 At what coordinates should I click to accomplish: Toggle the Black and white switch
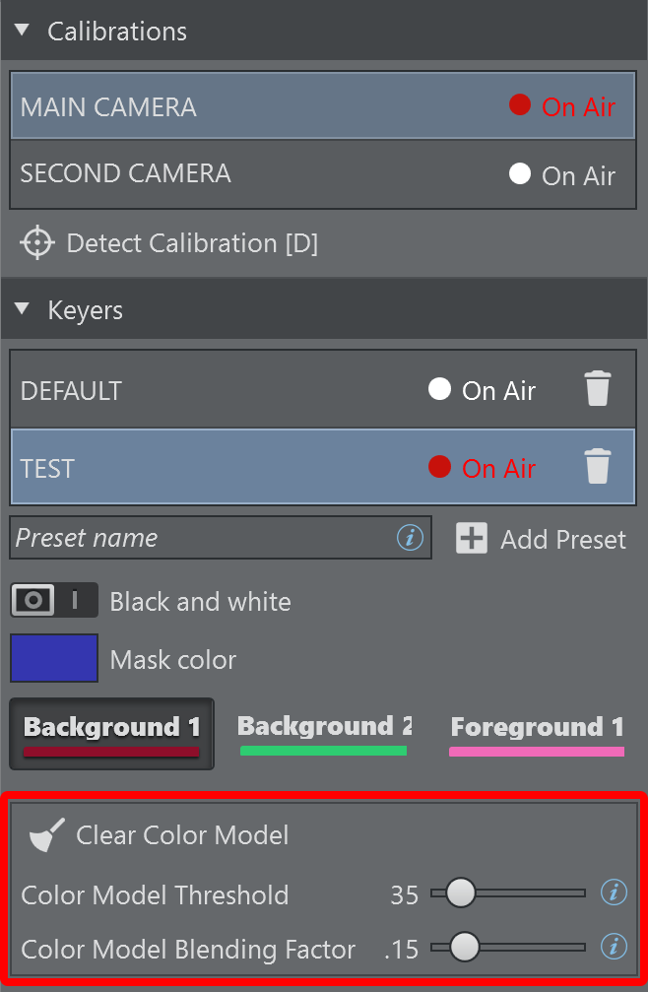coord(54,600)
